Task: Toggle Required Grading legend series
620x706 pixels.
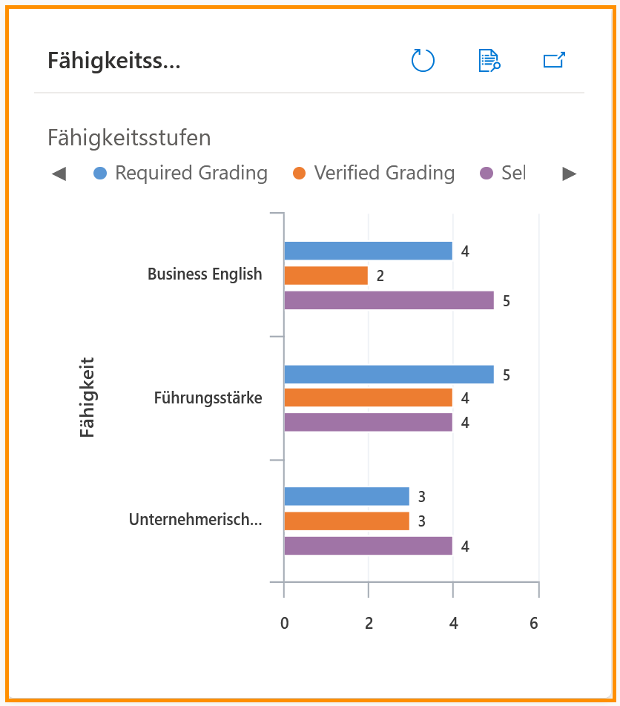Action: click(180, 174)
